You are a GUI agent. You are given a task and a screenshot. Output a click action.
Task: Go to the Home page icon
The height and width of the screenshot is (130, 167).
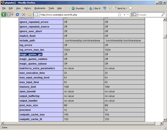pyautogui.click(x=30, y=15)
